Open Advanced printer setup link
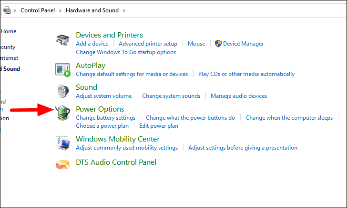 point(148,44)
